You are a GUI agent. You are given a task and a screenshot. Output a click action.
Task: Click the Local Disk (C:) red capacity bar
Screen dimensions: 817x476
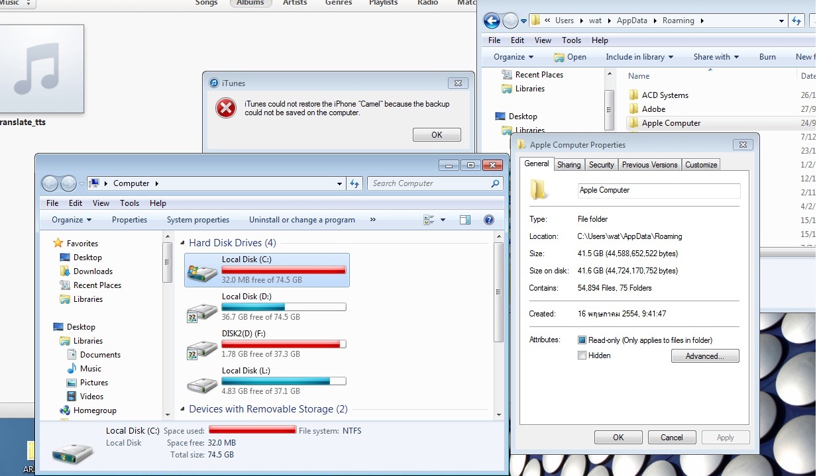[x=284, y=270]
